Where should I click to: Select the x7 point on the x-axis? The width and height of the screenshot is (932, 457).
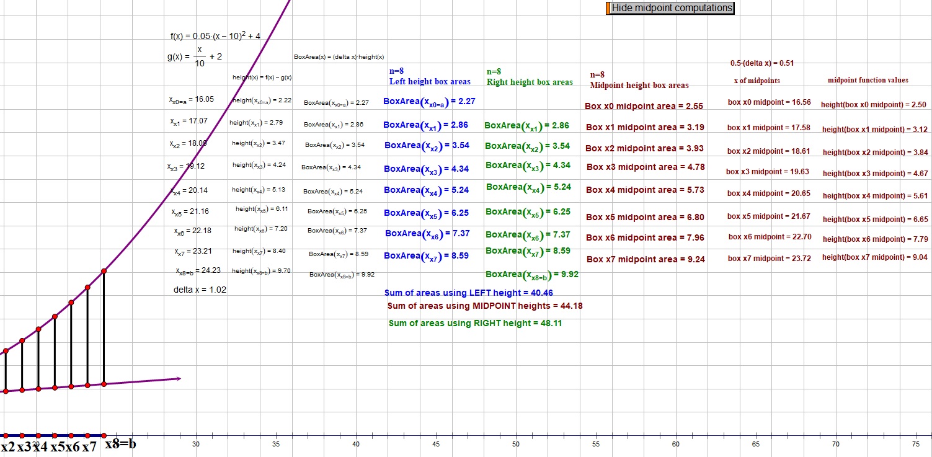click(87, 435)
